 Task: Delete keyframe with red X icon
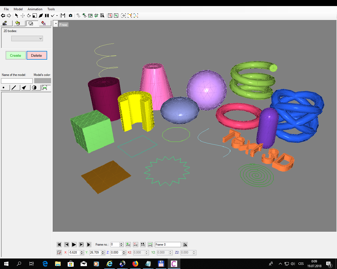coord(135,245)
